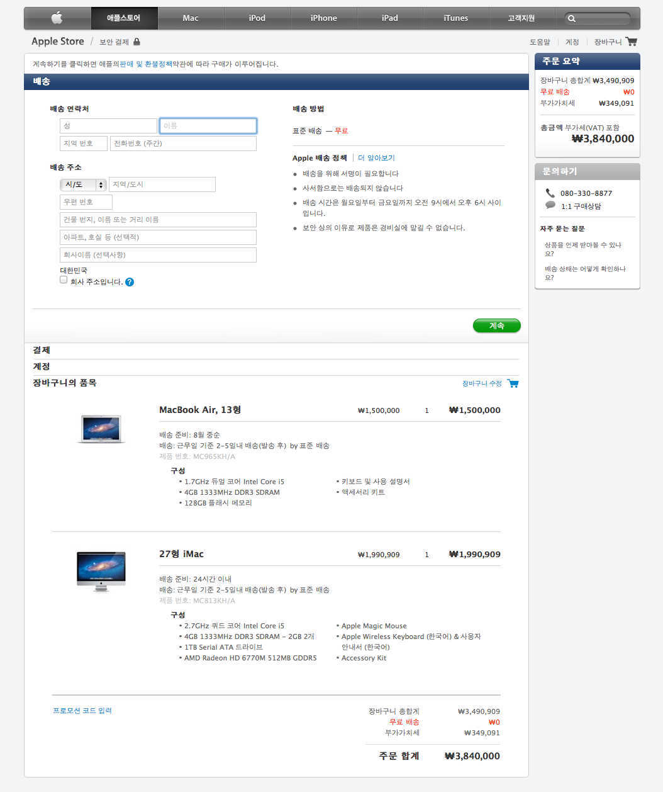Open the iTunes navigation tab
Viewport: 663px width, 792px height.
pyautogui.click(x=456, y=18)
